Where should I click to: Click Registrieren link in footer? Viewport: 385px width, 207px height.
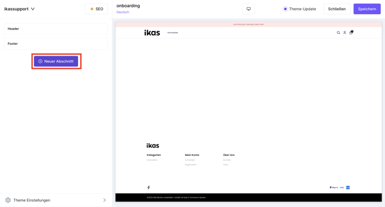click(191, 165)
